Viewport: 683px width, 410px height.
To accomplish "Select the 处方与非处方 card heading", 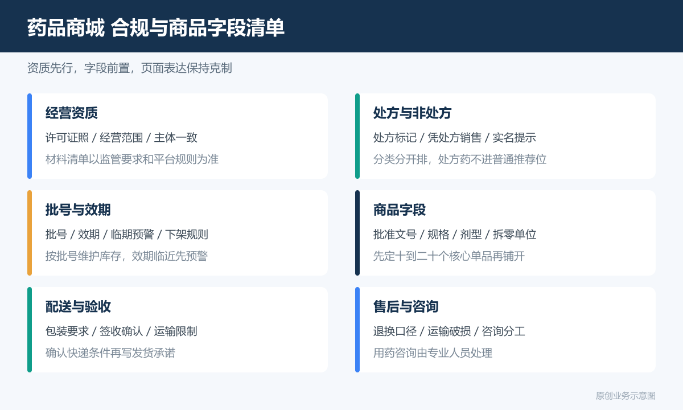I will 413,113.
